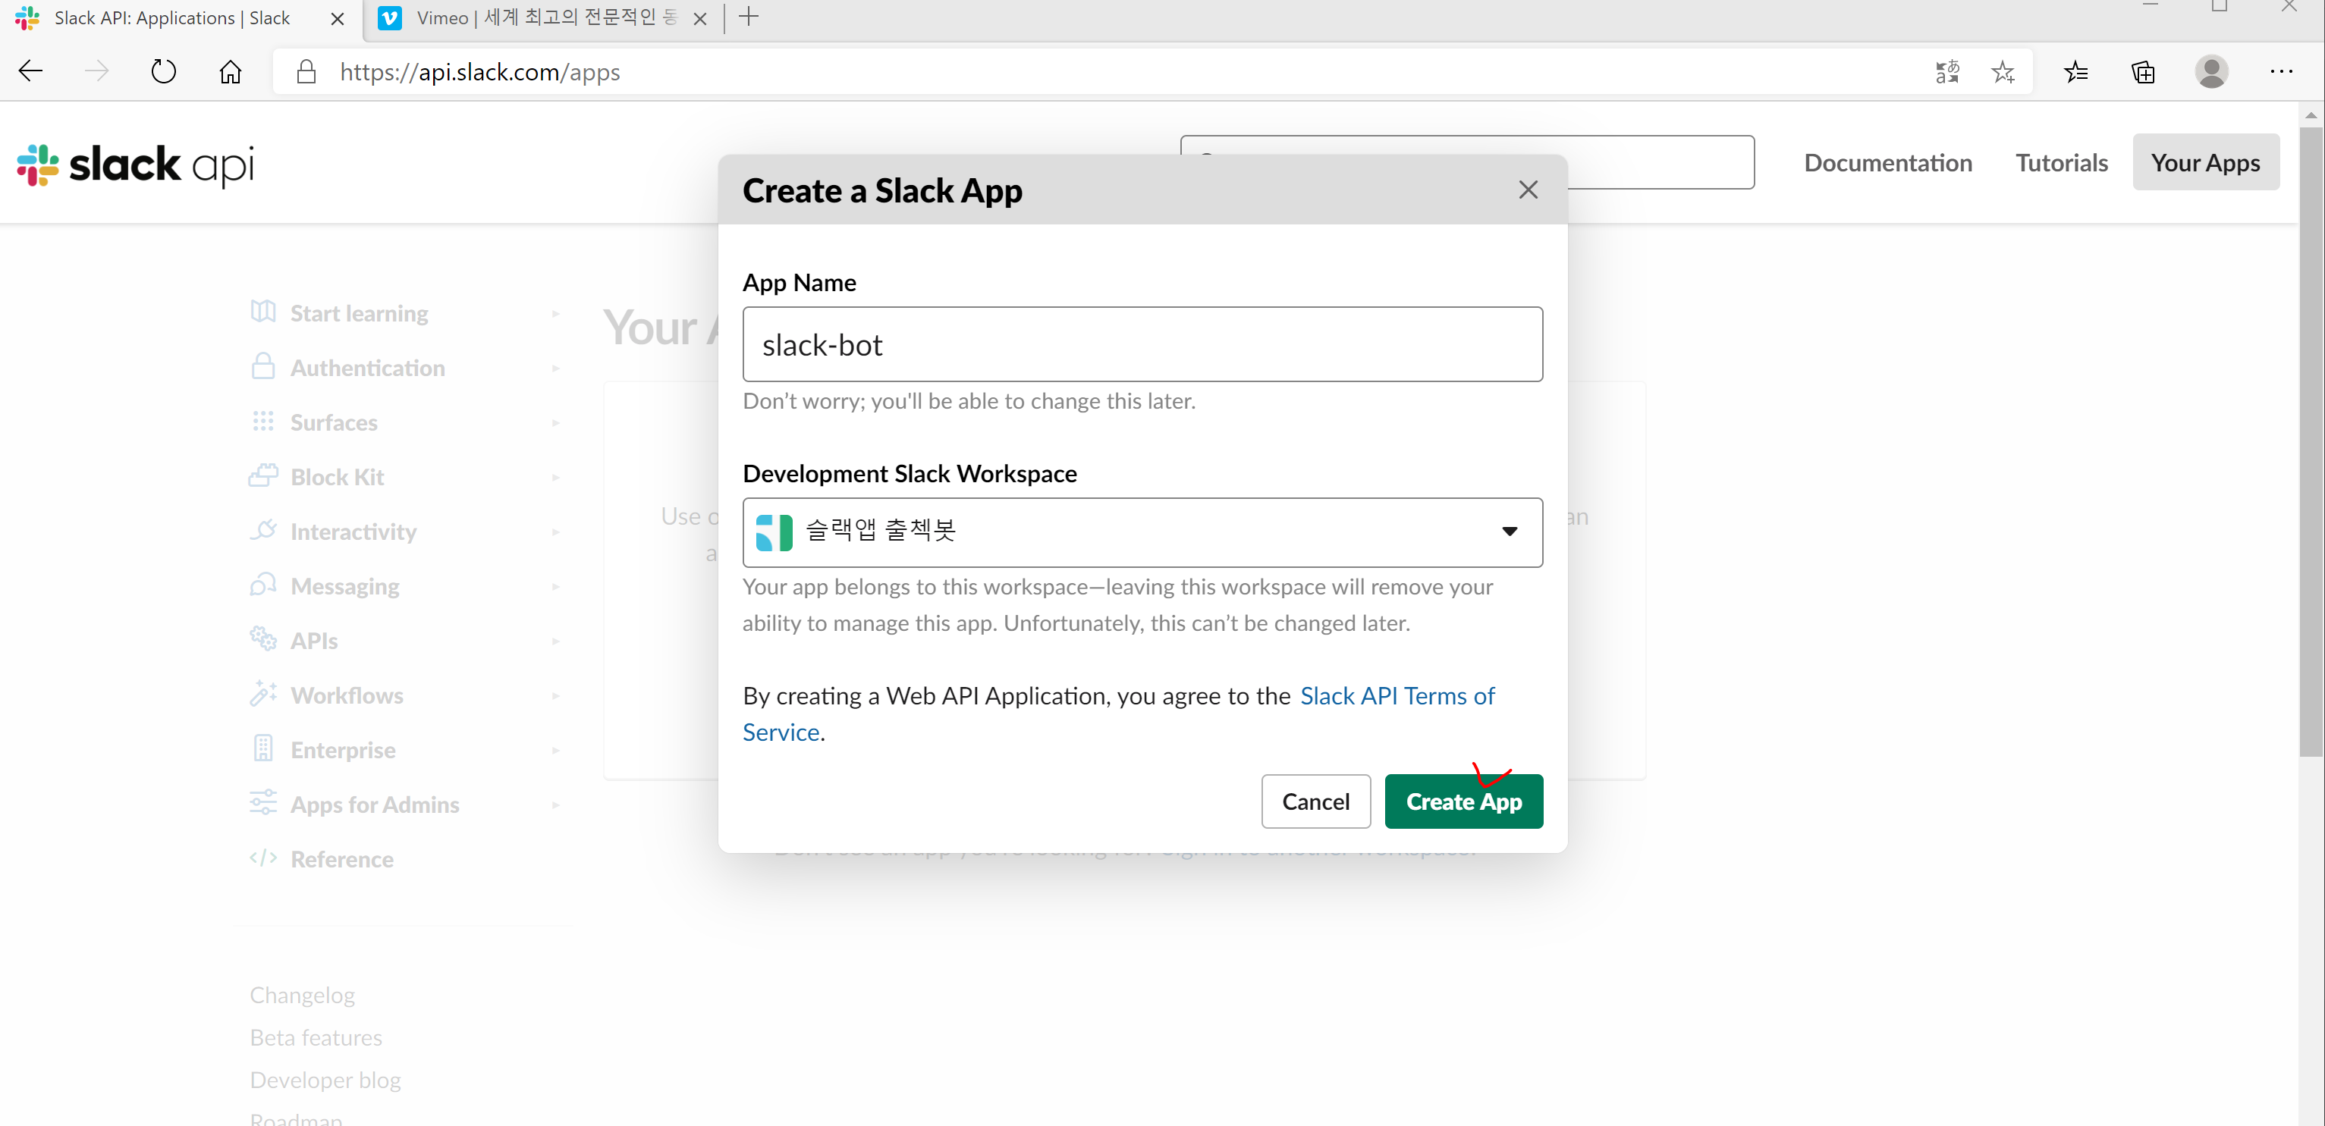The width and height of the screenshot is (2325, 1126).
Task: Expand the Block Kit sidebar section
Action: pos(337,476)
